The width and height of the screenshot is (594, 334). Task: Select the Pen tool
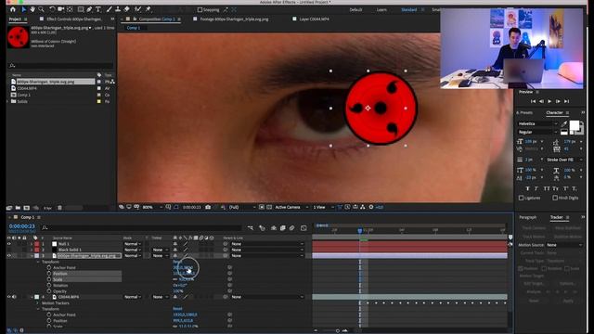(x=89, y=9)
